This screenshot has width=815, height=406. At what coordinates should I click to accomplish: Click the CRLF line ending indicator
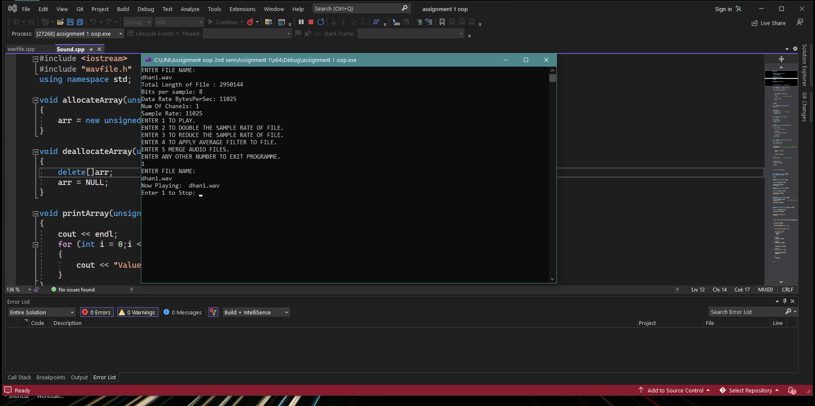pos(787,290)
